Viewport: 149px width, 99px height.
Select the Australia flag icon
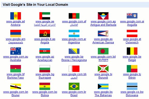[x=15, y=51]
